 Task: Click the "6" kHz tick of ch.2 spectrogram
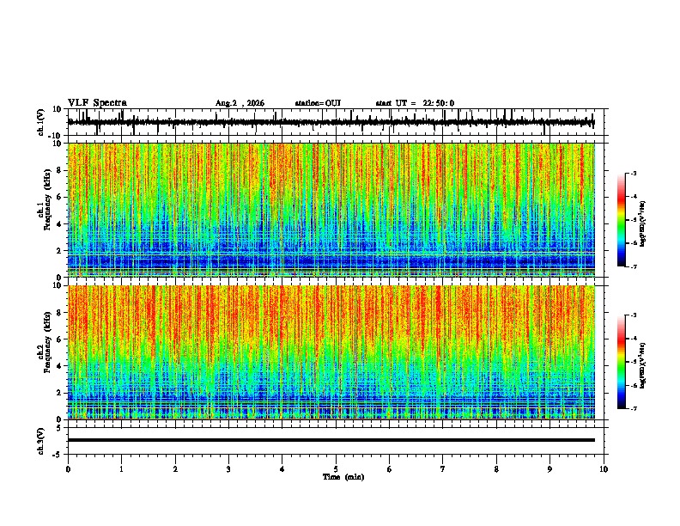coord(59,339)
